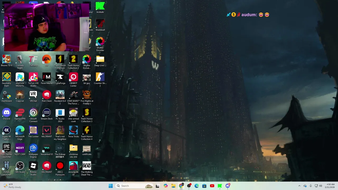Open the Microsoft Edge desktop shortcut
Image resolution: width=338 pixels, height=190 pixels.
pyautogui.click(x=20, y=133)
